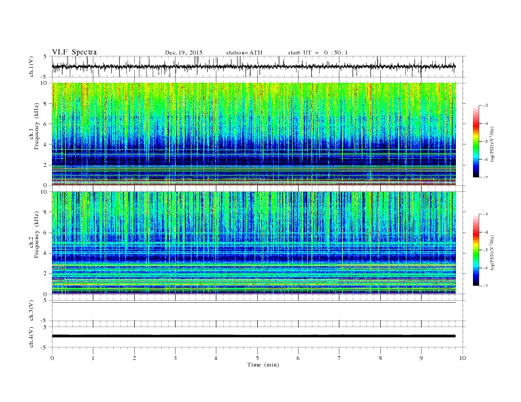Click the 'ch.3(V)' axis label
This screenshot has width=521, height=402.
coord(32,311)
